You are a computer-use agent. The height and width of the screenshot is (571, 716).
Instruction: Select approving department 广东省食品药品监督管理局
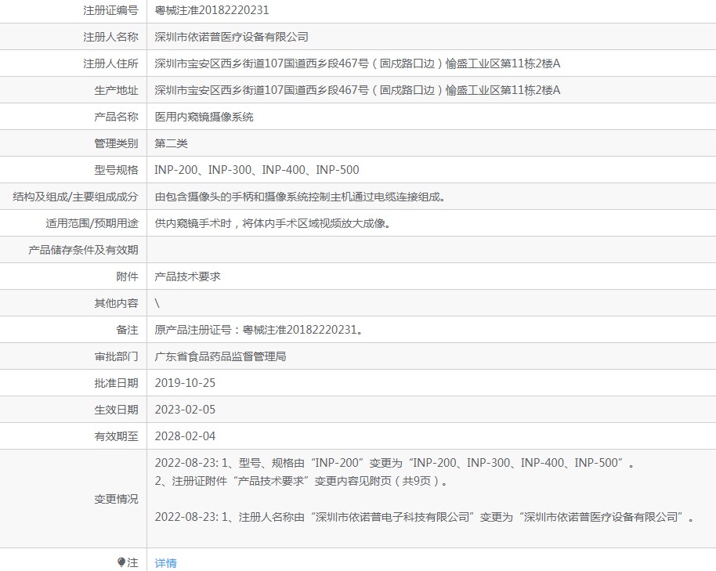coord(220,356)
